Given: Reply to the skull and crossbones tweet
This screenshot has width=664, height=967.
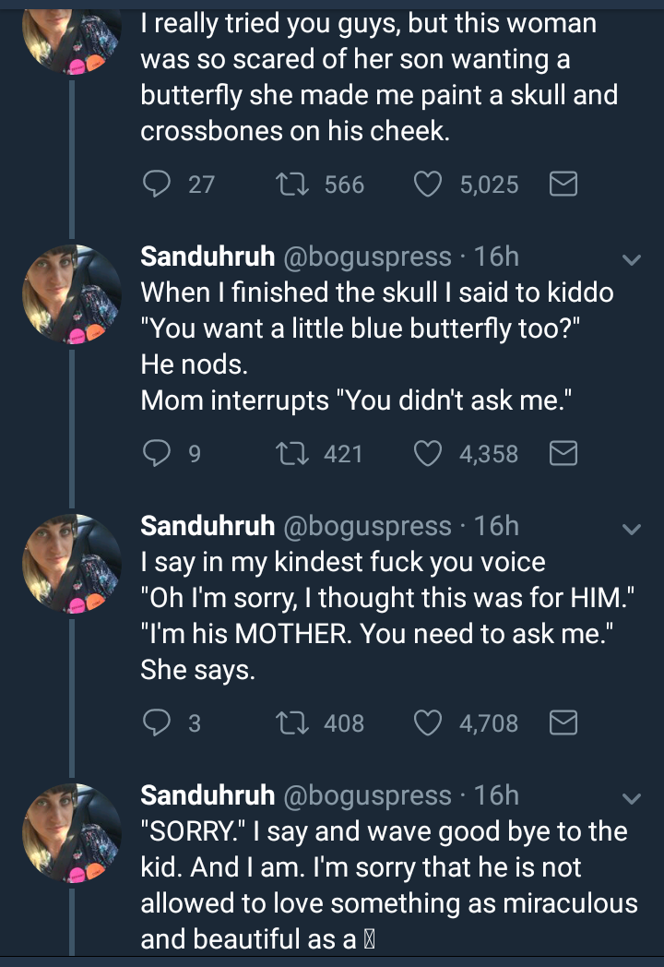Looking at the screenshot, I should tap(156, 185).
